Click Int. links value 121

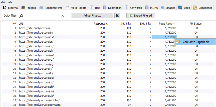tap(129, 28)
